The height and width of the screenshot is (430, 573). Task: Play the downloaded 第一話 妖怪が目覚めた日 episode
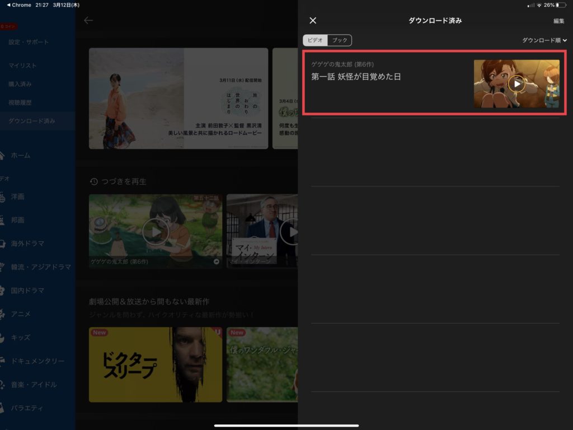516,84
